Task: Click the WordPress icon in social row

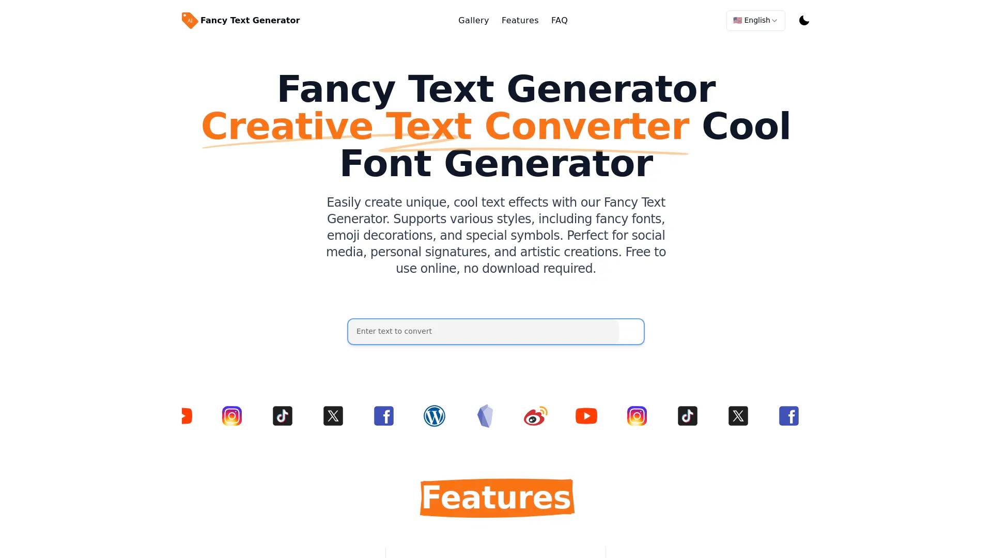Action: [x=434, y=415]
